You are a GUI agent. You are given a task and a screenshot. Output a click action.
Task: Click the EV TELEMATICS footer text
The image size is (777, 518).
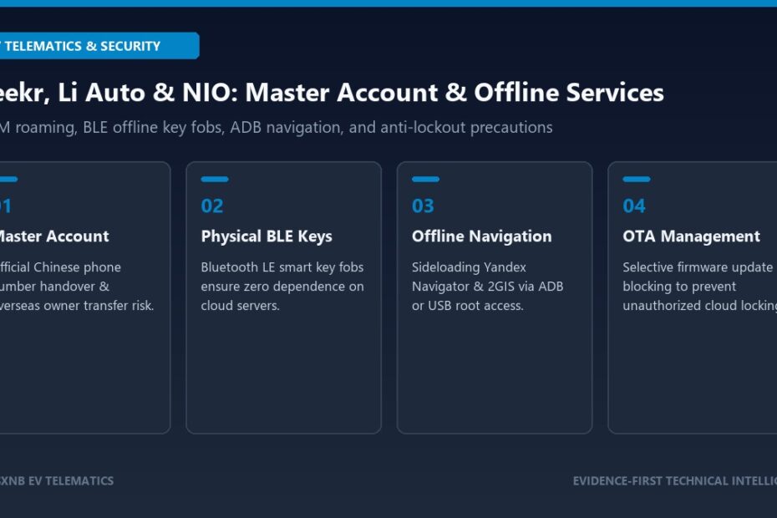click(57, 481)
